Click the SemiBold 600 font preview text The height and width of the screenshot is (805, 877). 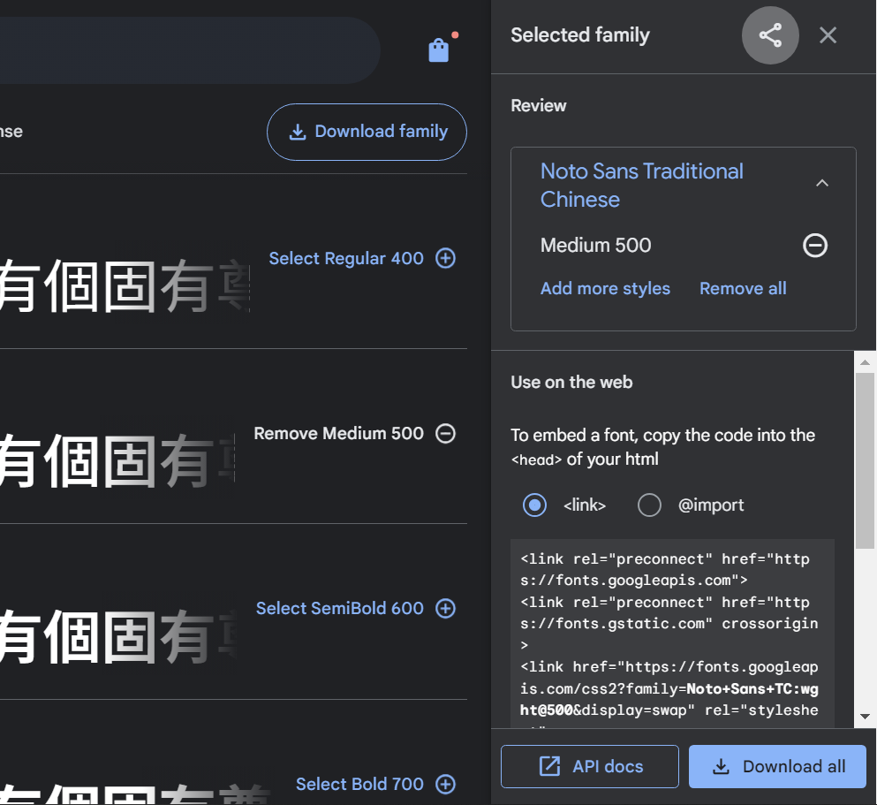[118, 636]
